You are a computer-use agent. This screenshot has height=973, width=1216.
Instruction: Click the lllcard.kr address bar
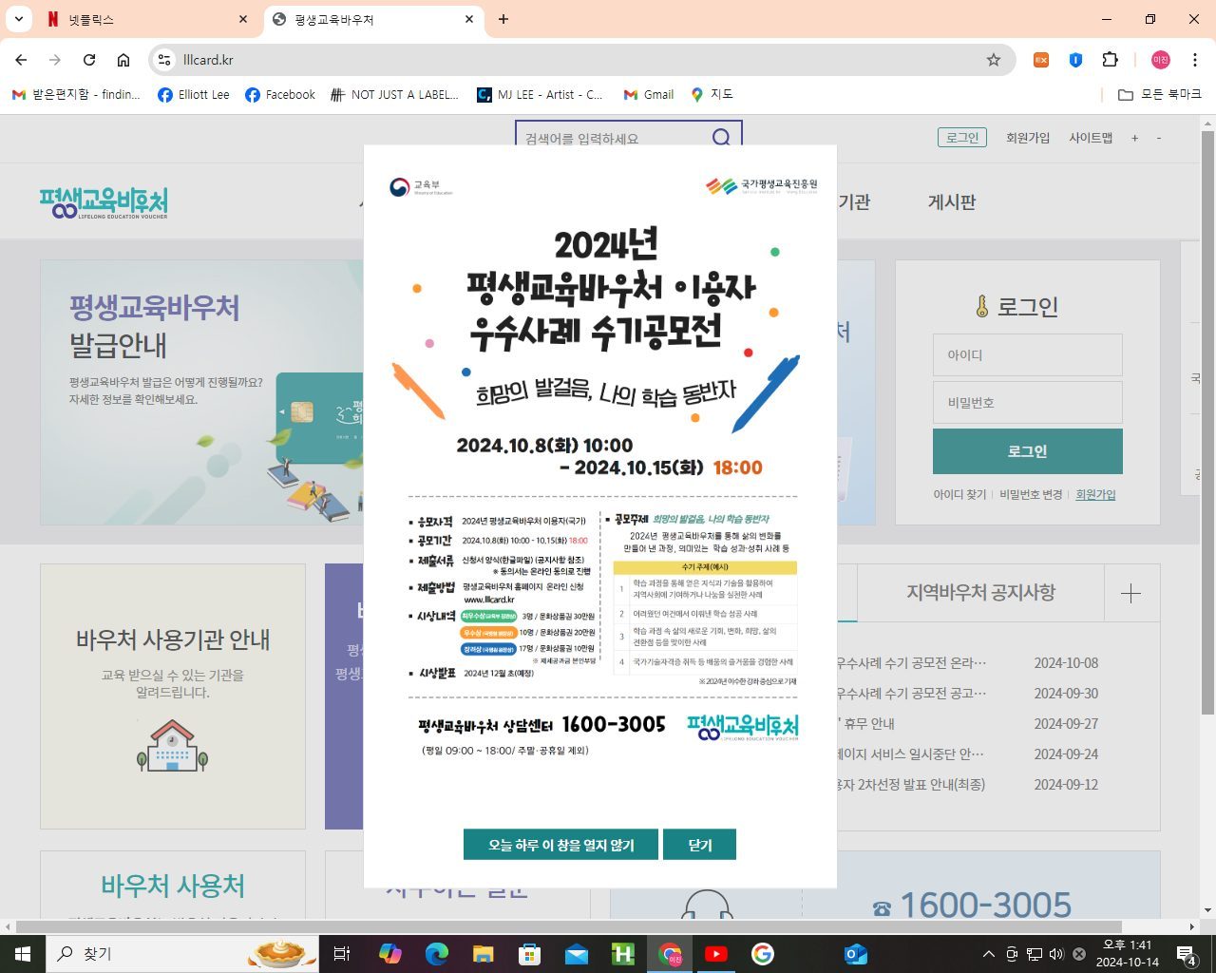(579, 60)
